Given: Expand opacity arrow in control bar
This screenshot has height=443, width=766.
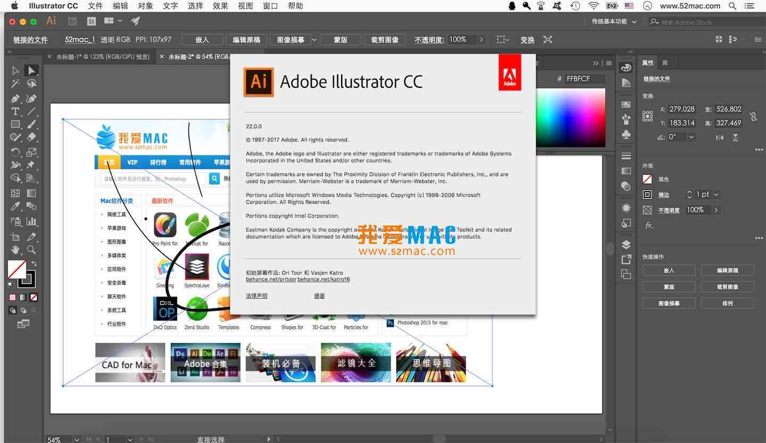Looking at the screenshot, I should (x=481, y=40).
